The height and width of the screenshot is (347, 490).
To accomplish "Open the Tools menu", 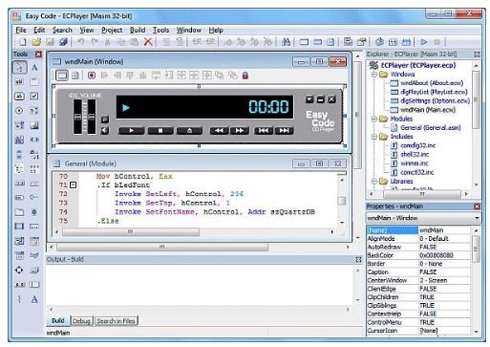I will (160, 31).
